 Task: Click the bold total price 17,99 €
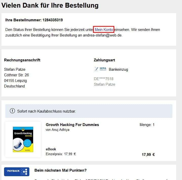click(148, 155)
